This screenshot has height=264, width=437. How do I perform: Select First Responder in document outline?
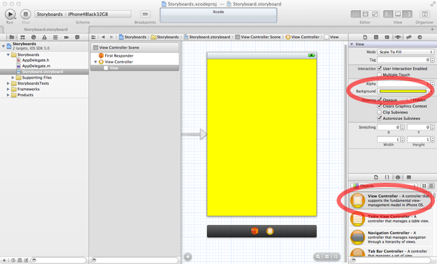click(119, 56)
